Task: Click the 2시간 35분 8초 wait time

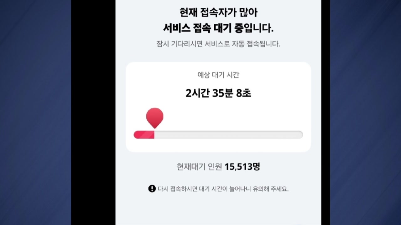Action: click(x=218, y=93)
